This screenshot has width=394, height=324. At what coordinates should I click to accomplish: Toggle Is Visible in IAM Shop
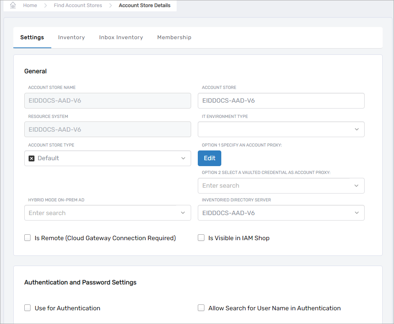[201, 238]
